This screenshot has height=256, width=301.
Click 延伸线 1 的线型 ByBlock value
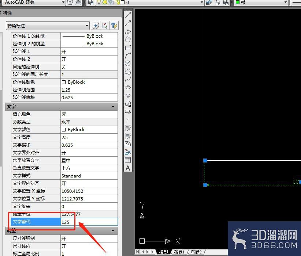89,36
